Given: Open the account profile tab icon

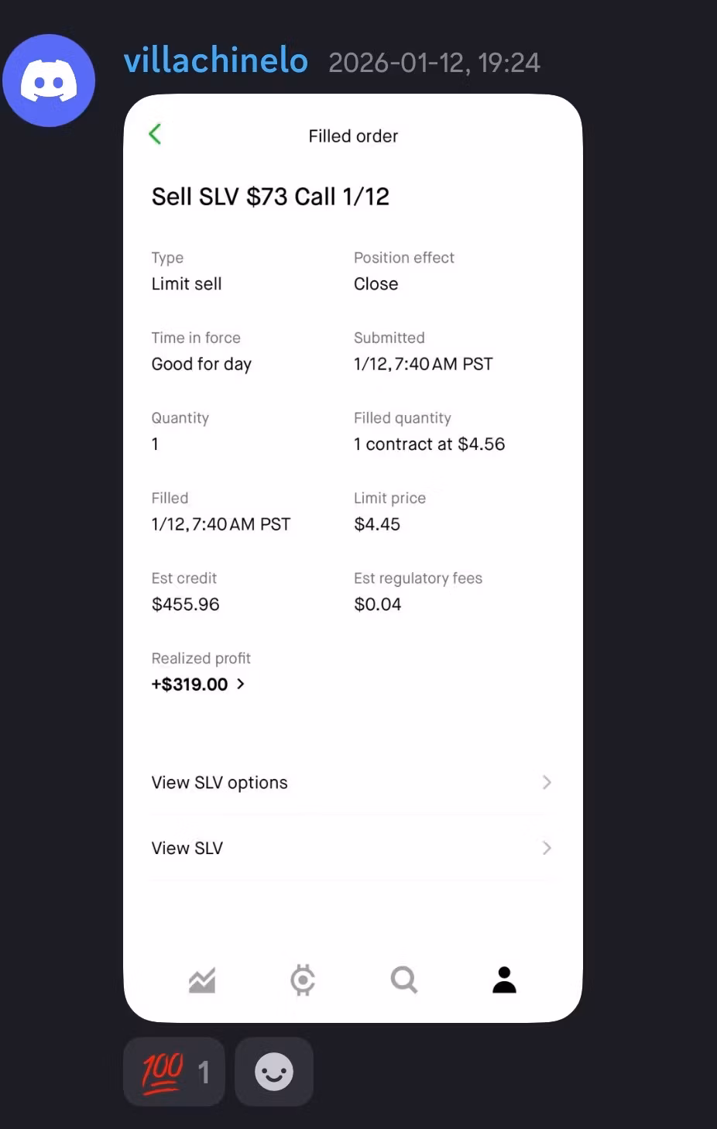Looking at the screenshot, I should [504, 980].
